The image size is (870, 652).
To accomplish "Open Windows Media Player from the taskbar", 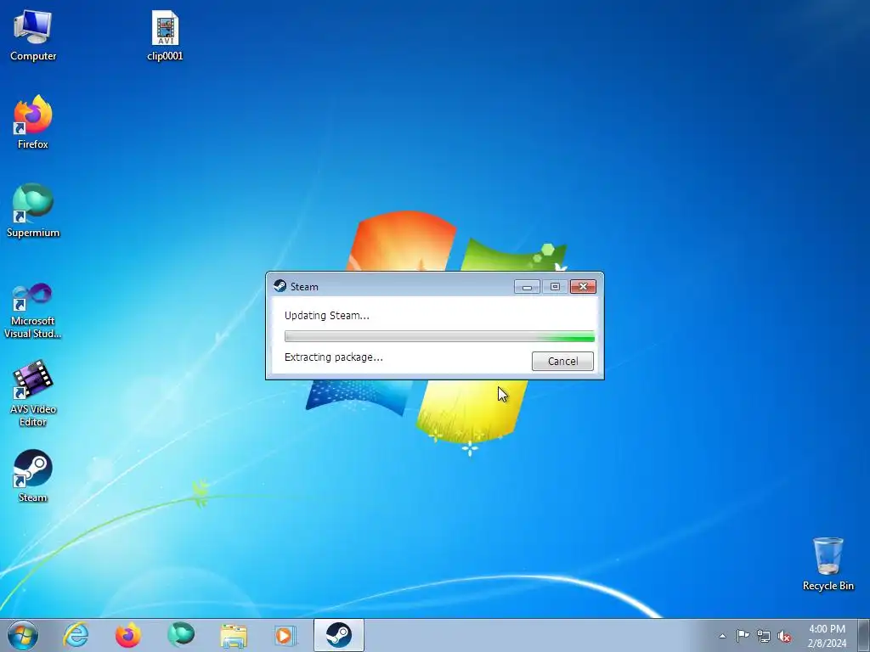I will point(285,635).
